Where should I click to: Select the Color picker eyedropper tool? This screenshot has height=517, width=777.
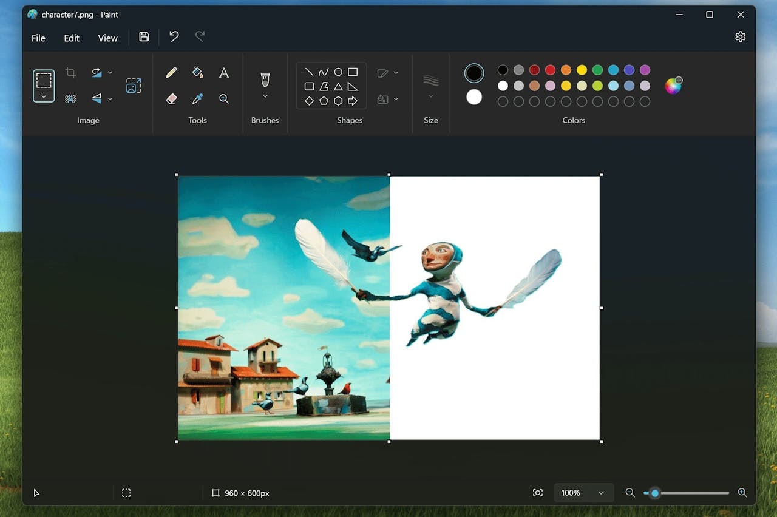point(197,99)
